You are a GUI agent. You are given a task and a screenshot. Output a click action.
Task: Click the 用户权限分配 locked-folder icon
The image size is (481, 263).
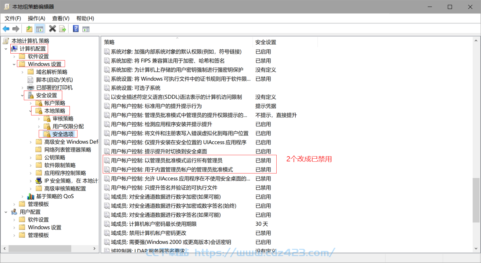click(47, 126)
